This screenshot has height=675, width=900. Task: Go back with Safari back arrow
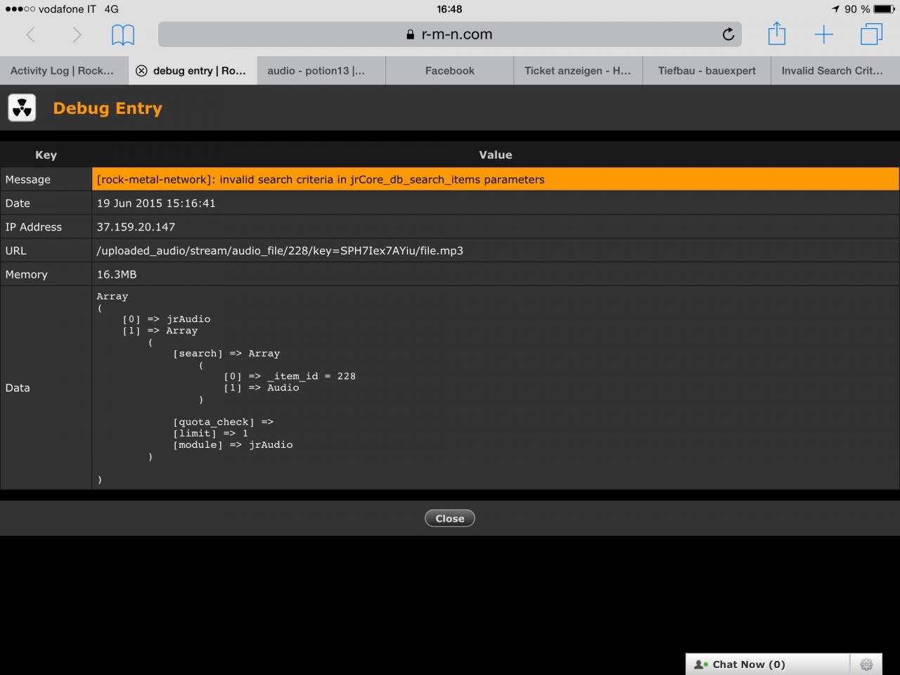(30, 34)
